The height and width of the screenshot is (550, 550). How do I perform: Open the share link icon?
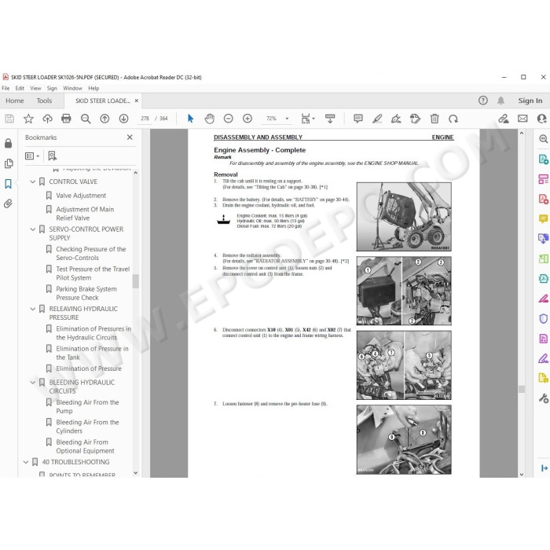click(x=504, y=119)
